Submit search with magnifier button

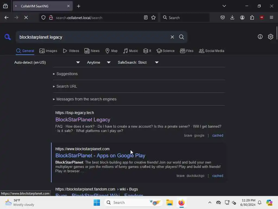tap(181, 37)
